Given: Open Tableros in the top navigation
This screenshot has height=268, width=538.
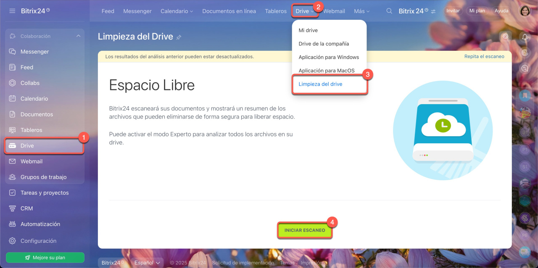Looking at the screenshot, I should click(x=276, y=11).
